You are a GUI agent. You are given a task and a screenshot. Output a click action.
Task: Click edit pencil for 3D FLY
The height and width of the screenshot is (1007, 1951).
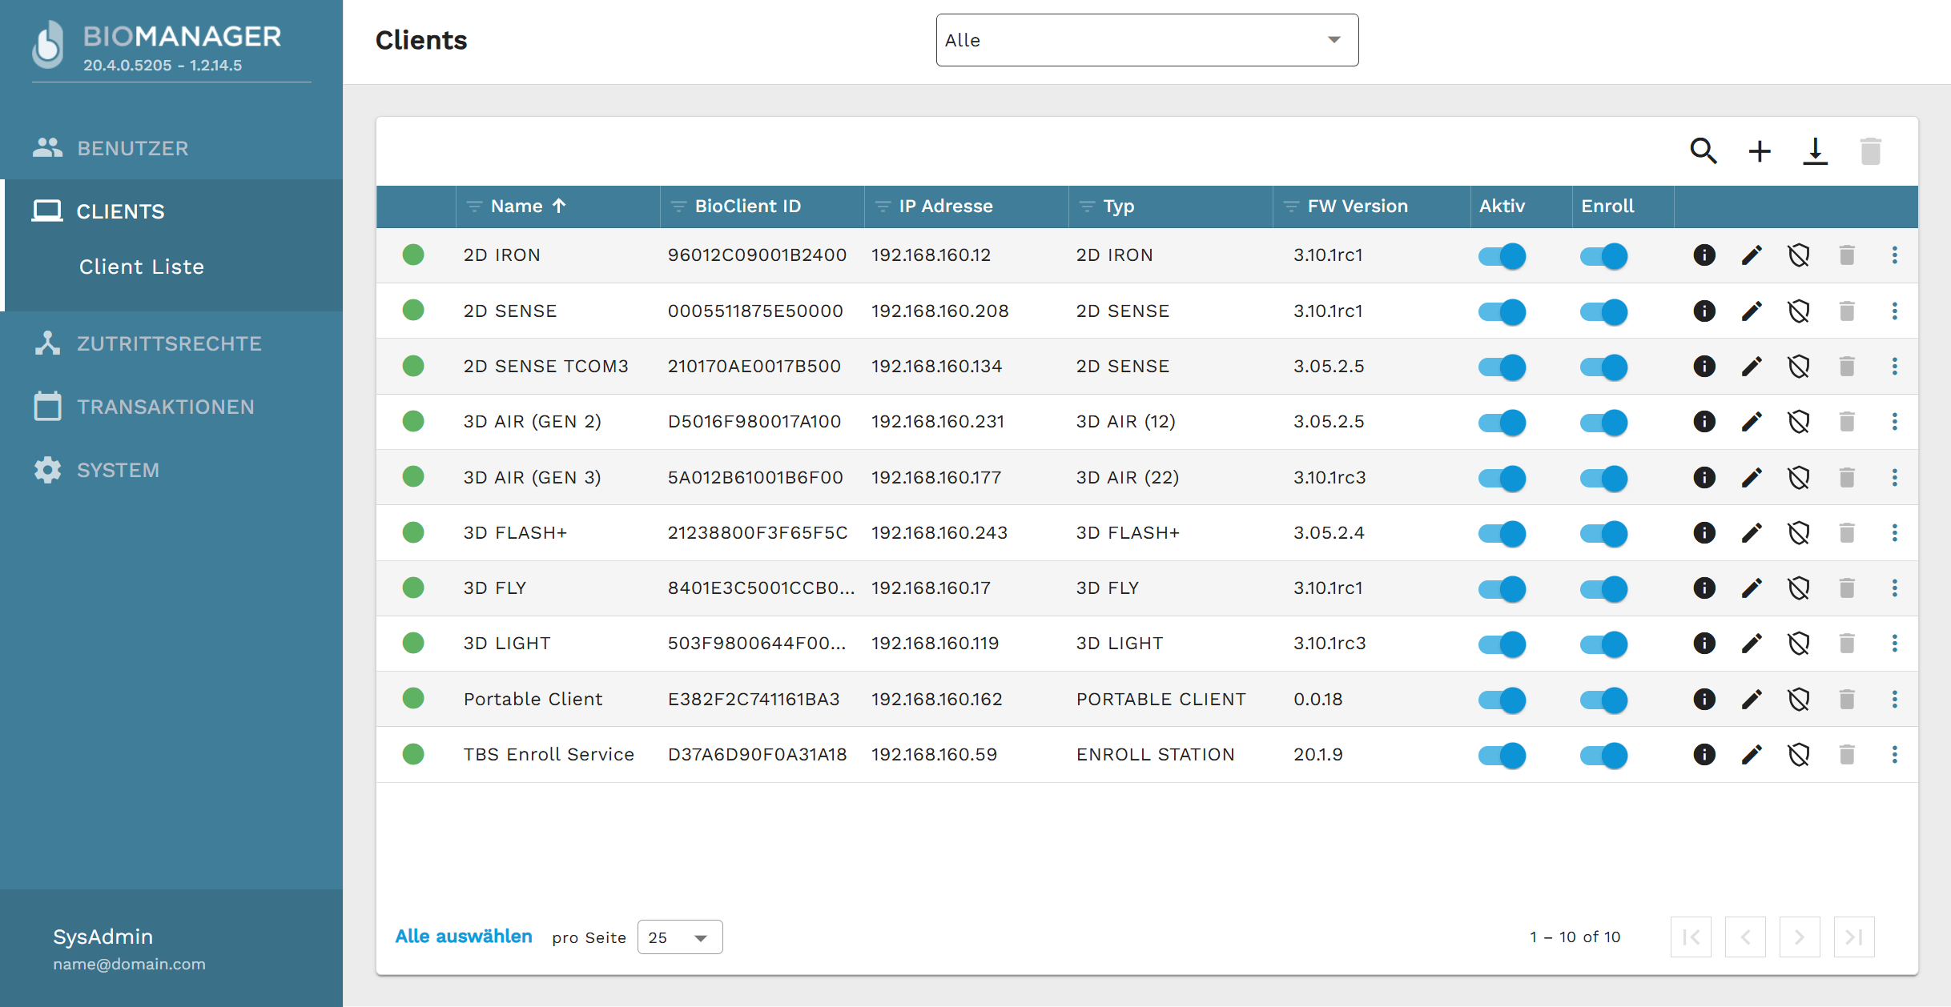(x=1752, y=588)
